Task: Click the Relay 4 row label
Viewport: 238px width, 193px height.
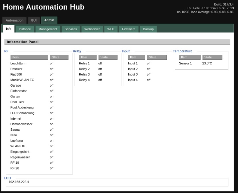Action: 84,80
